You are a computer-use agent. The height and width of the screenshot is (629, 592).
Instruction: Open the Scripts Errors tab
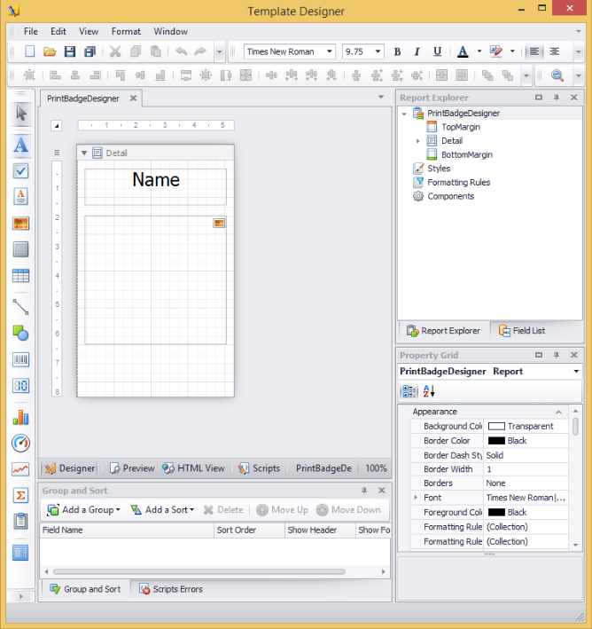tap(171, 589)
